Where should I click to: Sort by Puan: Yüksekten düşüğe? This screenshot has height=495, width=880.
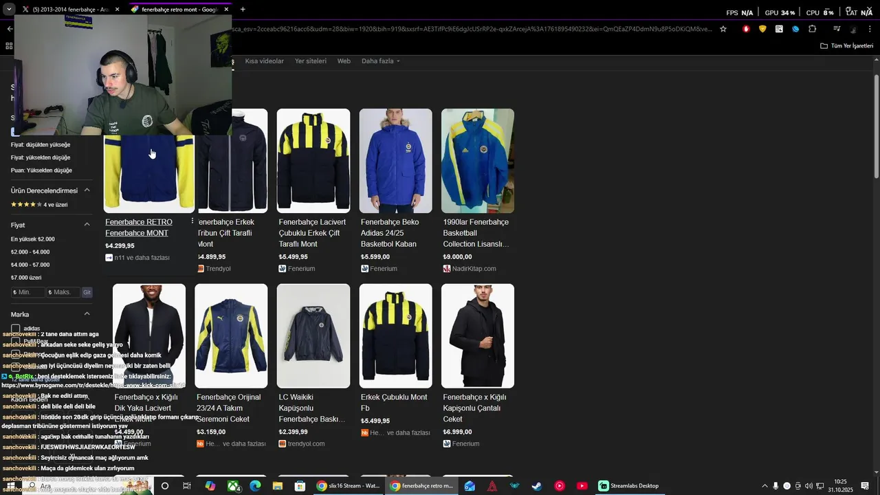coord(41,170)
